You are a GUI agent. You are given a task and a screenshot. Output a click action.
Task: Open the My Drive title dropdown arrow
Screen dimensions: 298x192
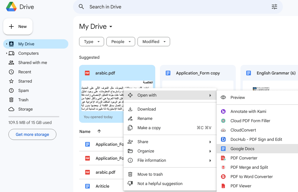pos(111,26)
